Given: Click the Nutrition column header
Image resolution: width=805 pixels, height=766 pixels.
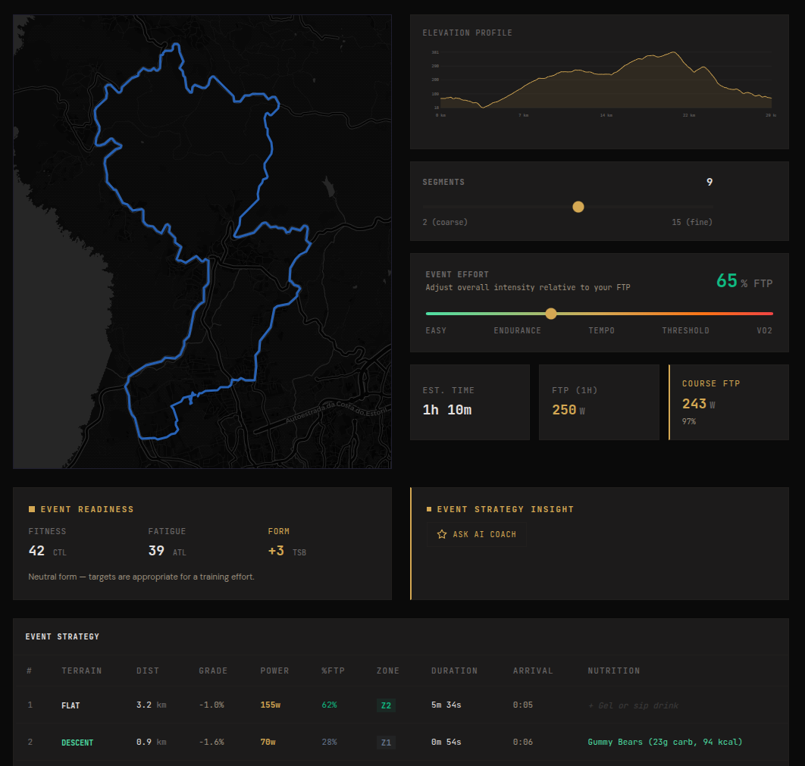Looking at the screenshot, I should 613,671.
